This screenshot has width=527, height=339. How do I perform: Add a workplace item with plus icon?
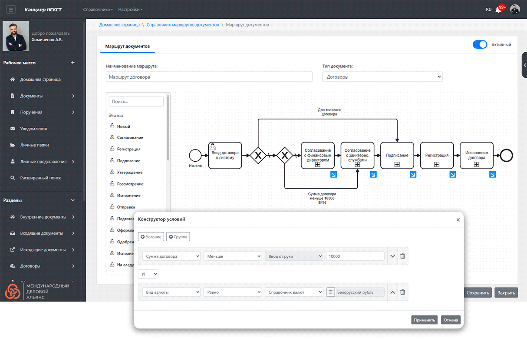tap(73, 63)
